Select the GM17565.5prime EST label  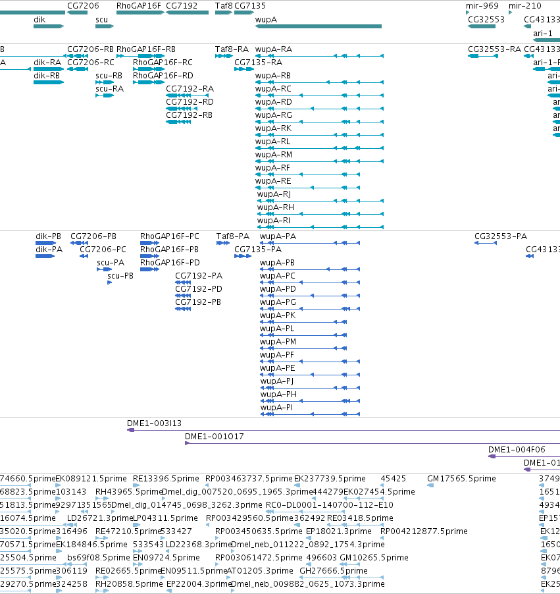pos(461,479)
